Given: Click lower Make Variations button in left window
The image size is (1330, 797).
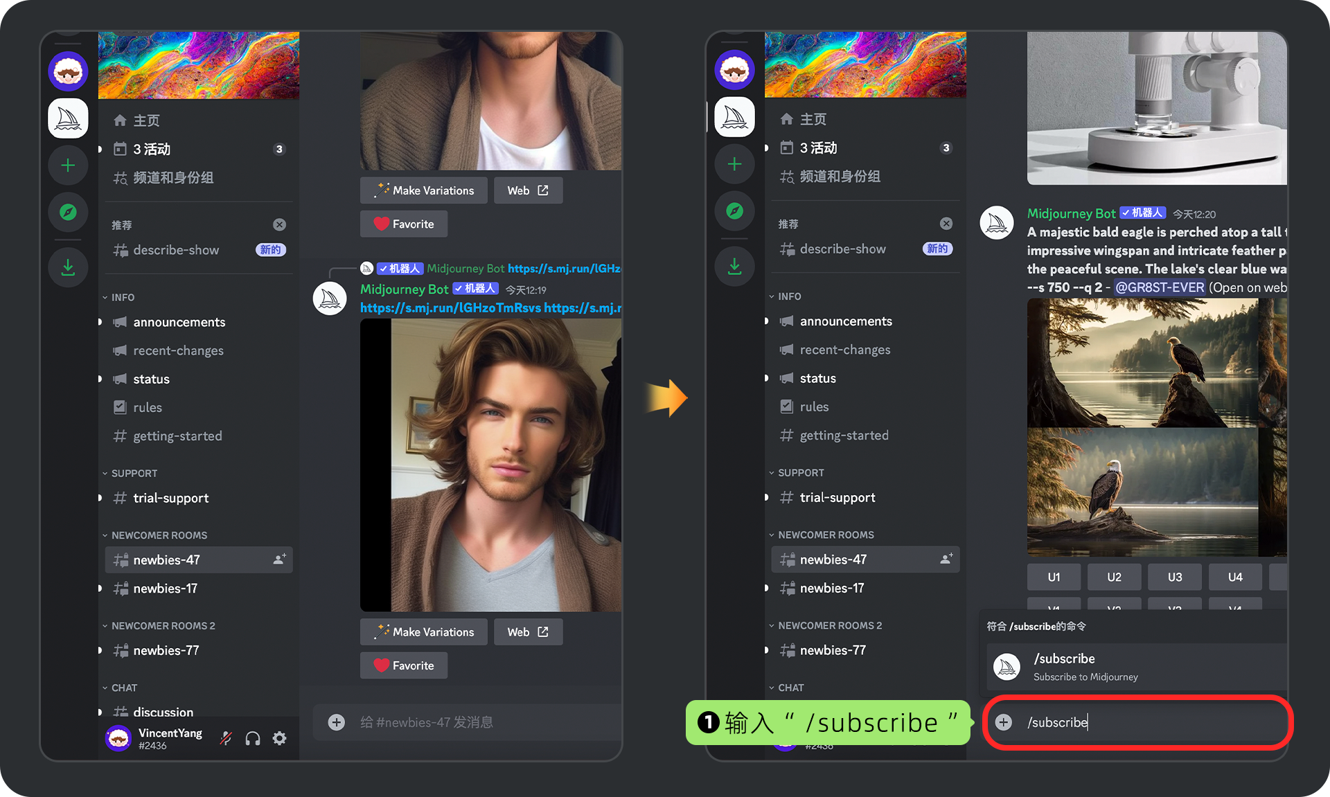Looking at the screenshot, I should pyautogui.click(x=424, y=632).
